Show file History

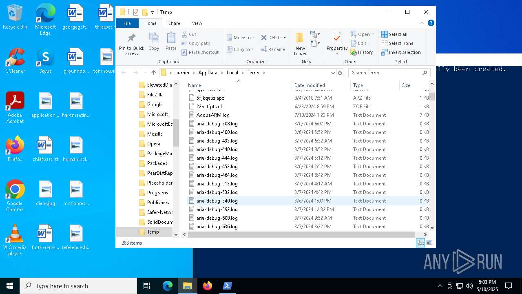coord(362,52)
